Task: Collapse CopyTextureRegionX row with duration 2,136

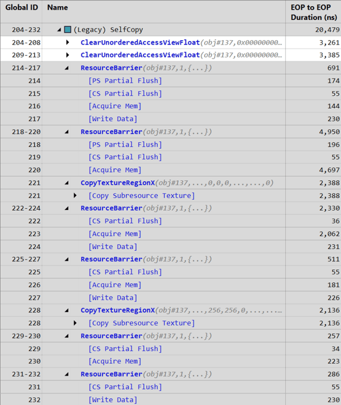Action: (x=67, y=310)
